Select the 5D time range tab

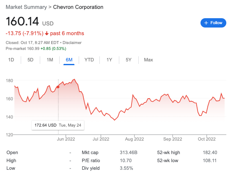(x=30, y=60)
